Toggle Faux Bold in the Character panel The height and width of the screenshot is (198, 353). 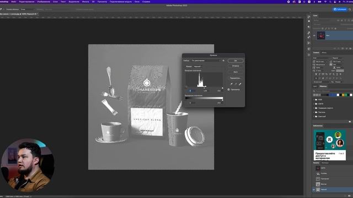point(316,74)
